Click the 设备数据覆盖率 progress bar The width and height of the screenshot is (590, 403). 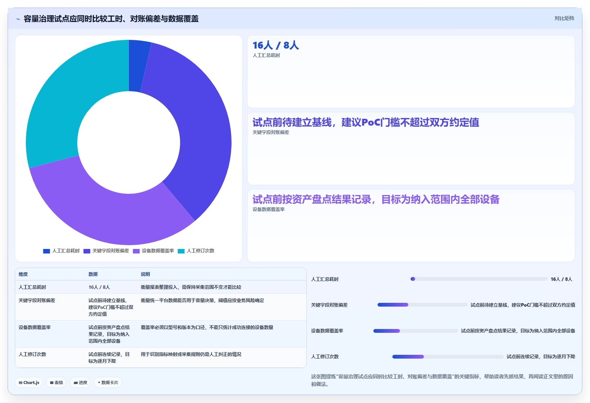click(416, 331)
